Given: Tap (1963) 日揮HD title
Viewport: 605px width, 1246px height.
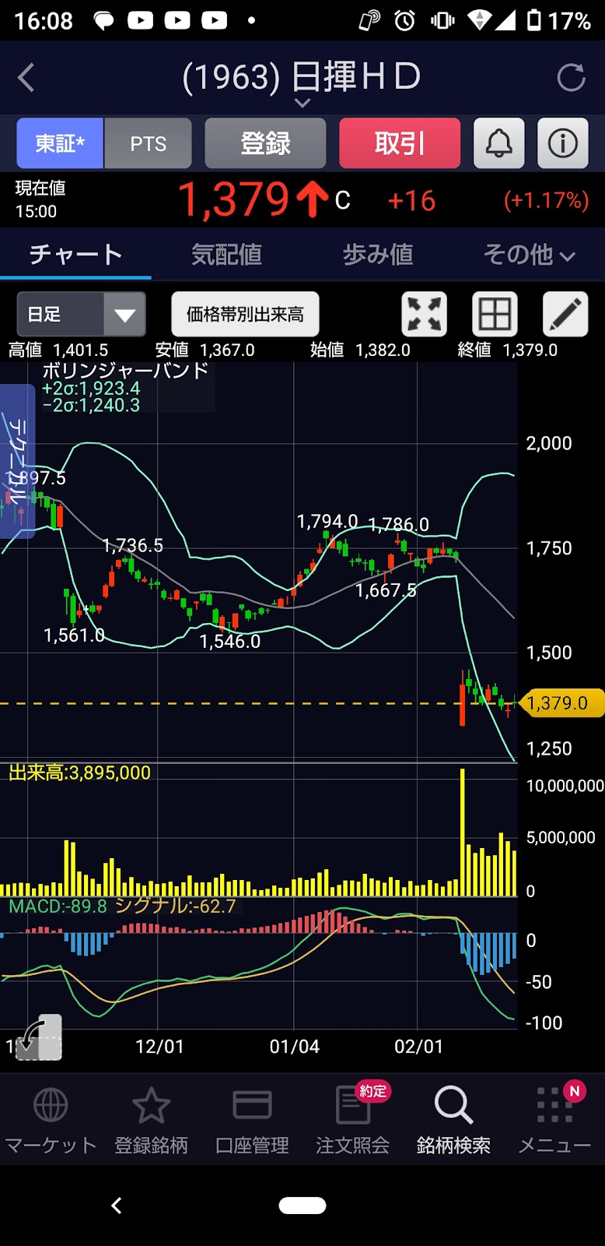Looking at the screenshot, I should (x=302, y=76).
